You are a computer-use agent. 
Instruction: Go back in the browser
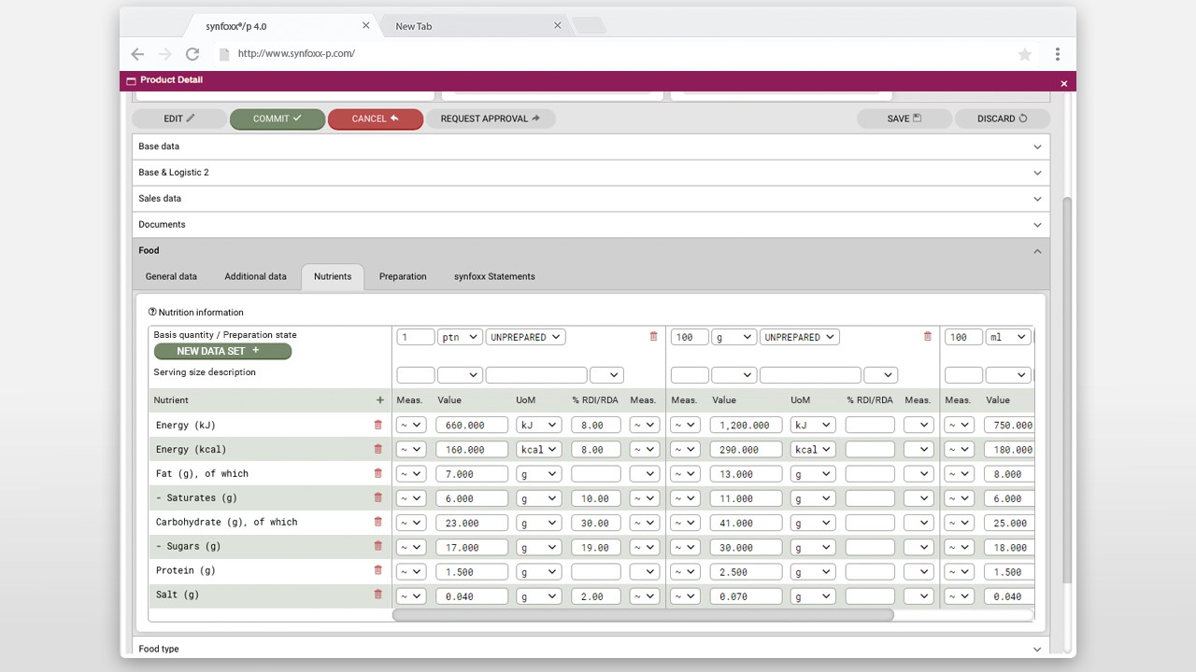click(137, 54)
